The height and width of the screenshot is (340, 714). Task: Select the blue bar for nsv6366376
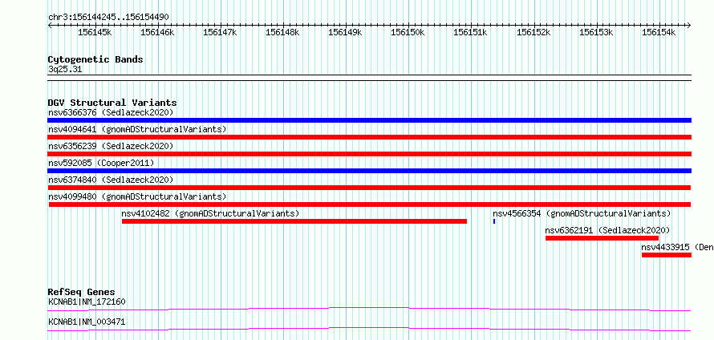tap(369, 120)
